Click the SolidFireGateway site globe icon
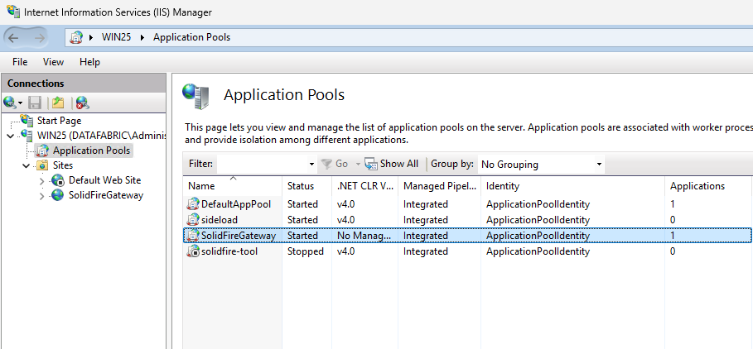This screenshot has width=753, height=349. tap(58, 195)
